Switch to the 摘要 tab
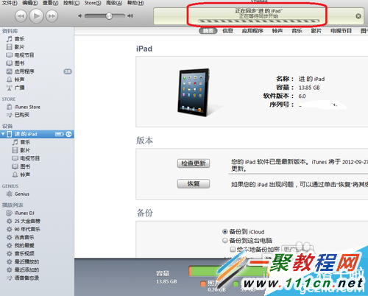 pos(208,31)
